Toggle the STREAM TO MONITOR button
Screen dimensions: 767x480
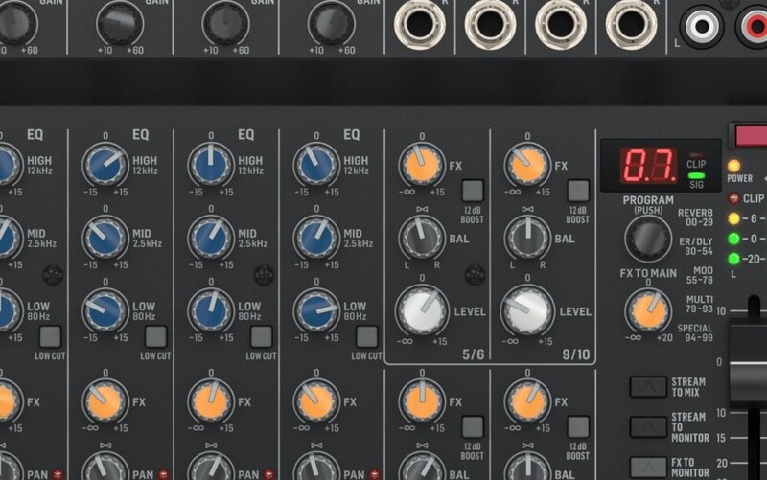[648, 427]
